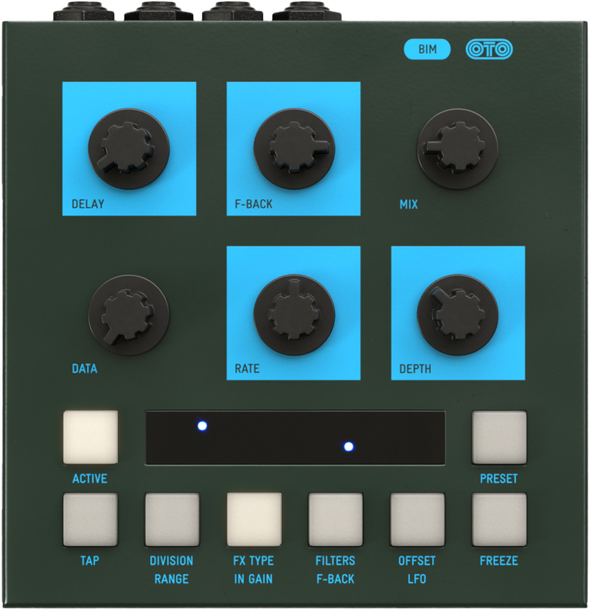Image resolution: width=589 pixels, height=610 pixels.
Task: Click the PRESET button
Action: pos(499,437)
